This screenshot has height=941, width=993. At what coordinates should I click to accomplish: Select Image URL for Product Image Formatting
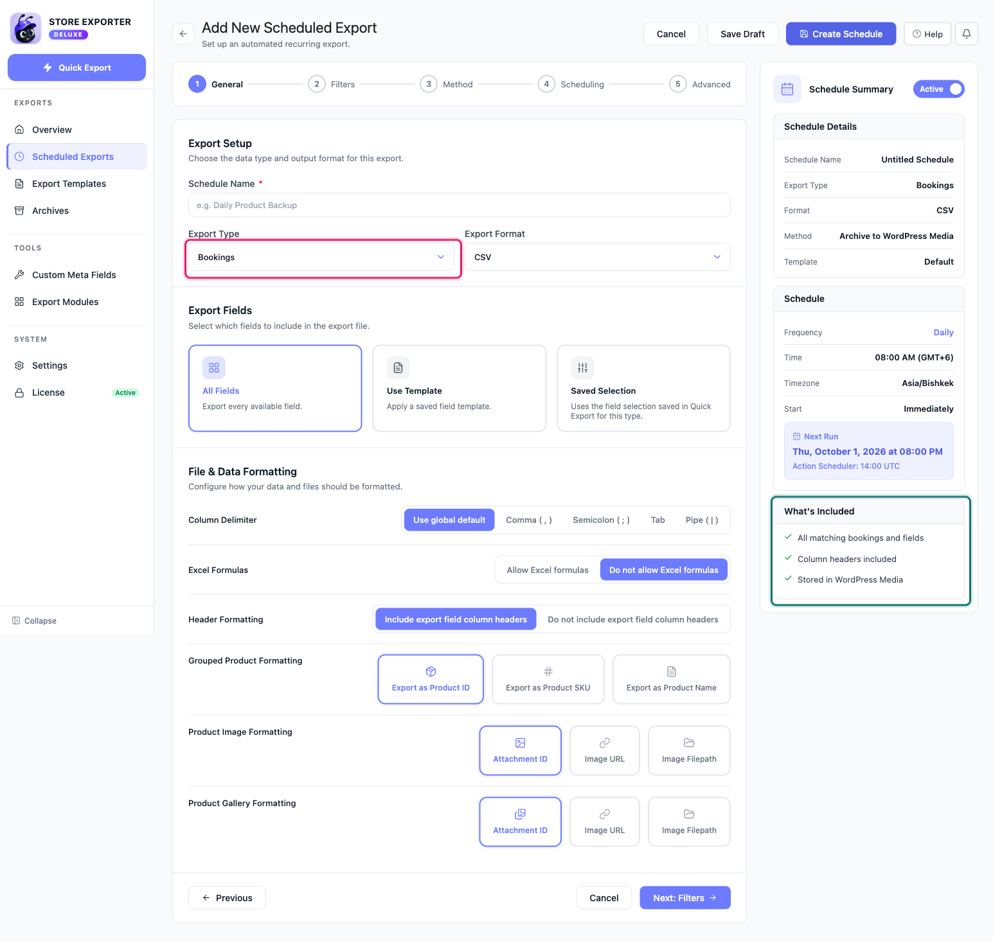(x=605, y=751)
